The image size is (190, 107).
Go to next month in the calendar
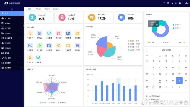coord(186,50)
